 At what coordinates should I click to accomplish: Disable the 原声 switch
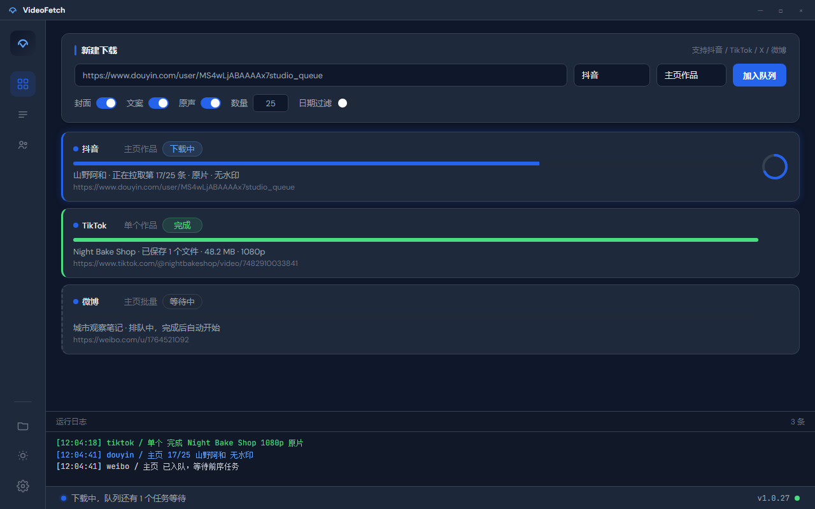tap(211, 103)
